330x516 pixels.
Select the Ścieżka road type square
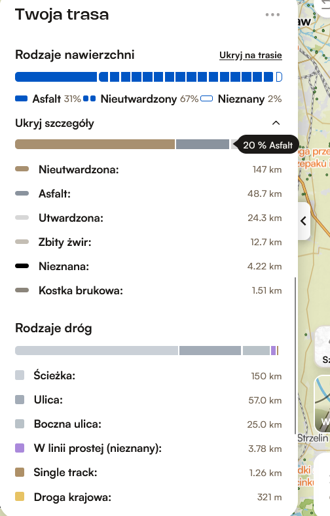[x=20, y=375]
